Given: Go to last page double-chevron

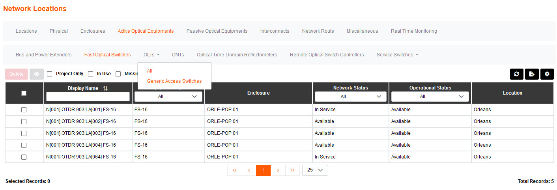Looking at the screenshot, I should point(292,170).
